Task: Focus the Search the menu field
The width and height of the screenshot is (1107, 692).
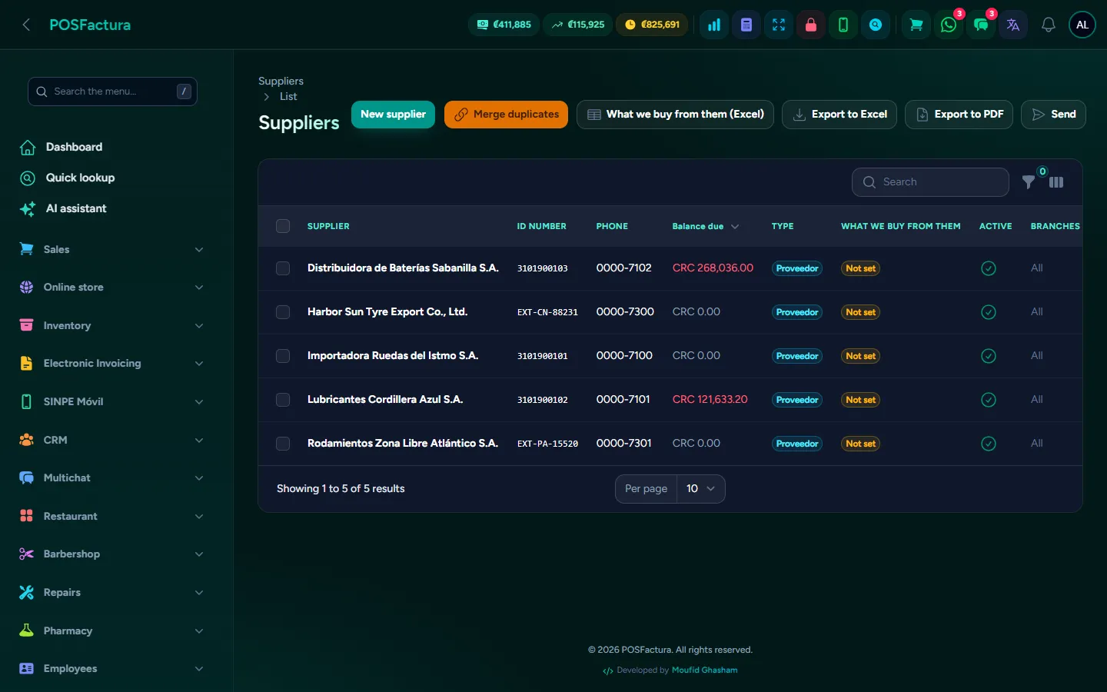Action: pos(112,91)
